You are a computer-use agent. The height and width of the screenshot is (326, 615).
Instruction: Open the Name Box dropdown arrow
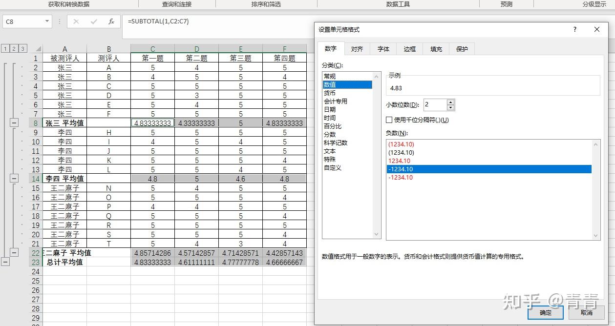point(47,21)
